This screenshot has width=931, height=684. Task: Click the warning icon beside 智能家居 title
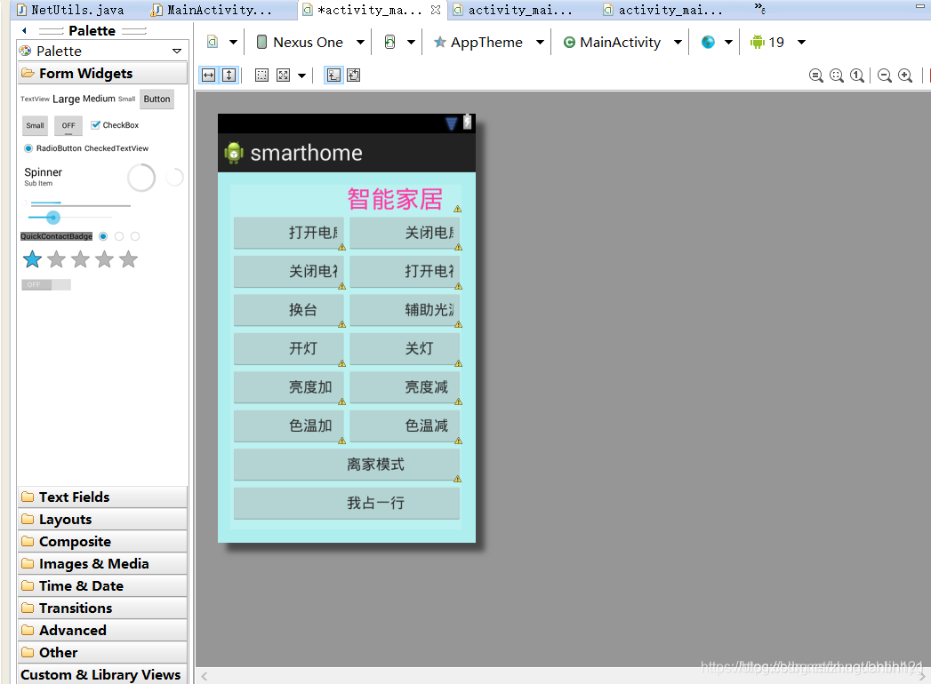pos(457,209)
